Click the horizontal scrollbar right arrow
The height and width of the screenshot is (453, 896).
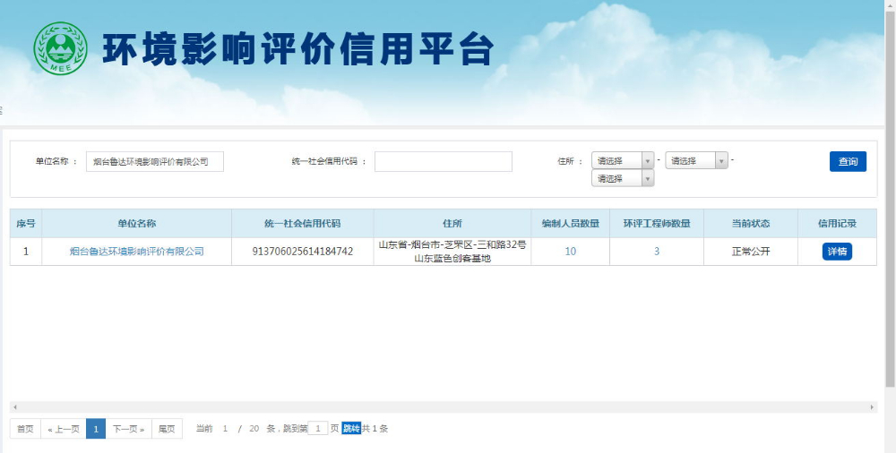pyautogui.click(x=873, y=407)
